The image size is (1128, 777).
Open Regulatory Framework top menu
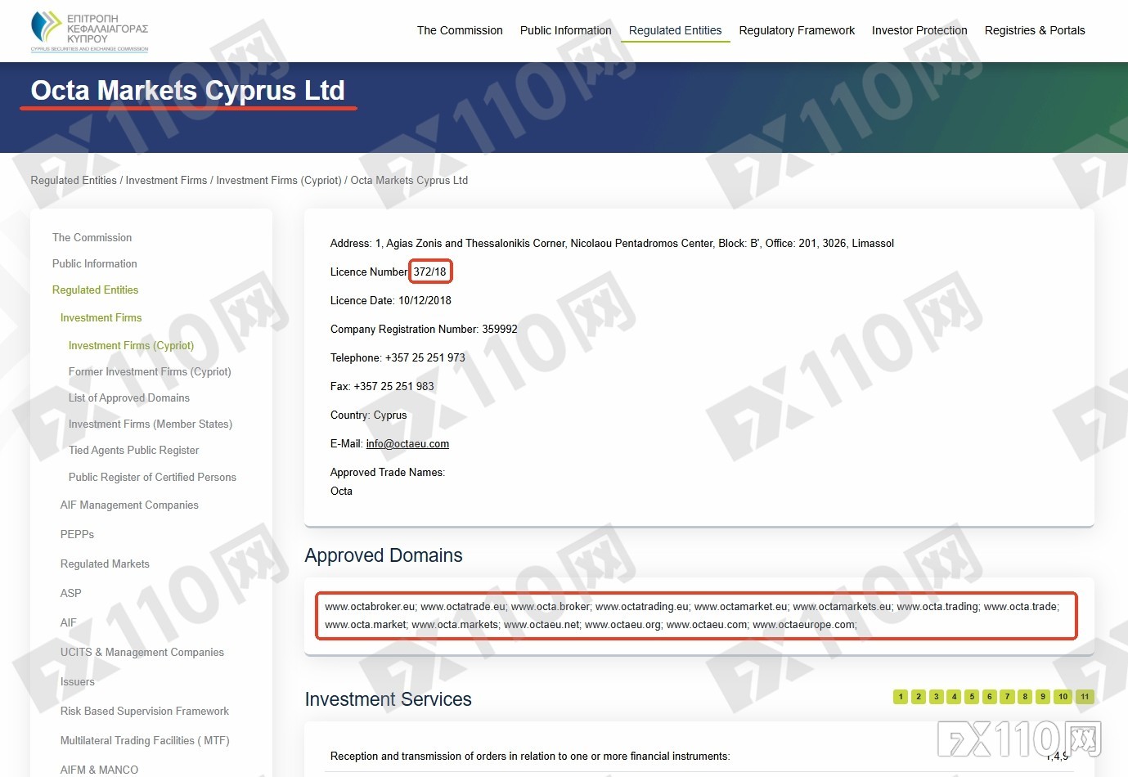coord(797,30)
